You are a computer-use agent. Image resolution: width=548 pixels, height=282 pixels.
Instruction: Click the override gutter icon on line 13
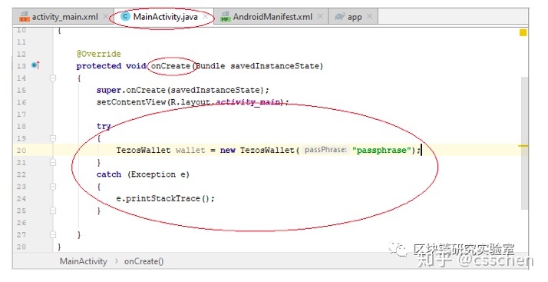click(x=35, y=65)
